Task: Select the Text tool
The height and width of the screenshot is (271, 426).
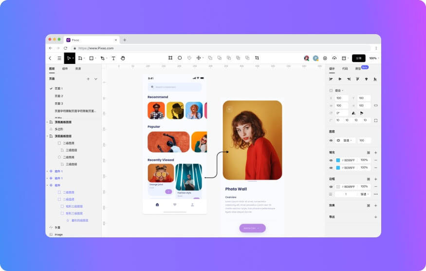Action: (113, 58)
